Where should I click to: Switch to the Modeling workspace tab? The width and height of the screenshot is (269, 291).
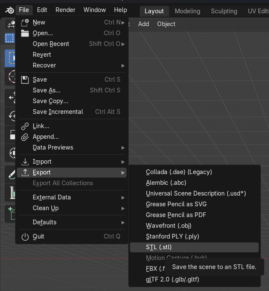coord(188,11)
